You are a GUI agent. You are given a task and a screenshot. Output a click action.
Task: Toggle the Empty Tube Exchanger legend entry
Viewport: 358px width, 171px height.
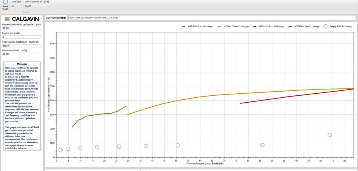[338, 26]
